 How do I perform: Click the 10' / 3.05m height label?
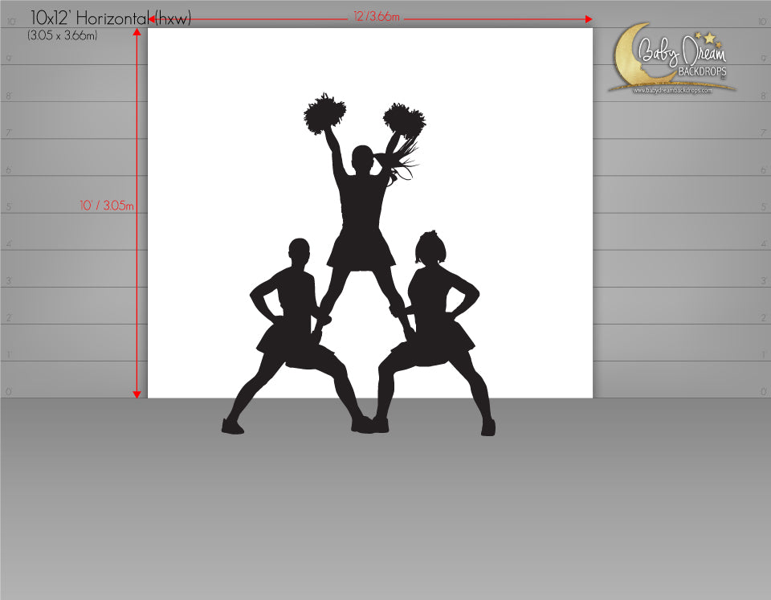[106, 206]
